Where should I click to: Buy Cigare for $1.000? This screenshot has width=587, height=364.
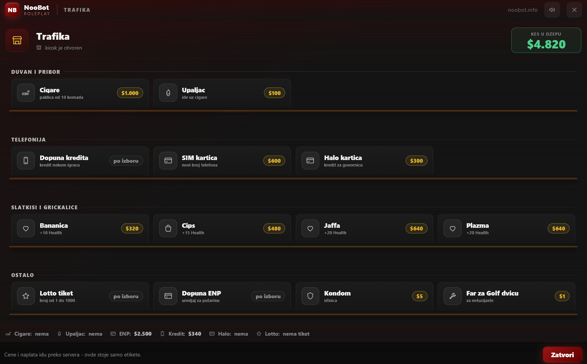[x=130, y=93]
